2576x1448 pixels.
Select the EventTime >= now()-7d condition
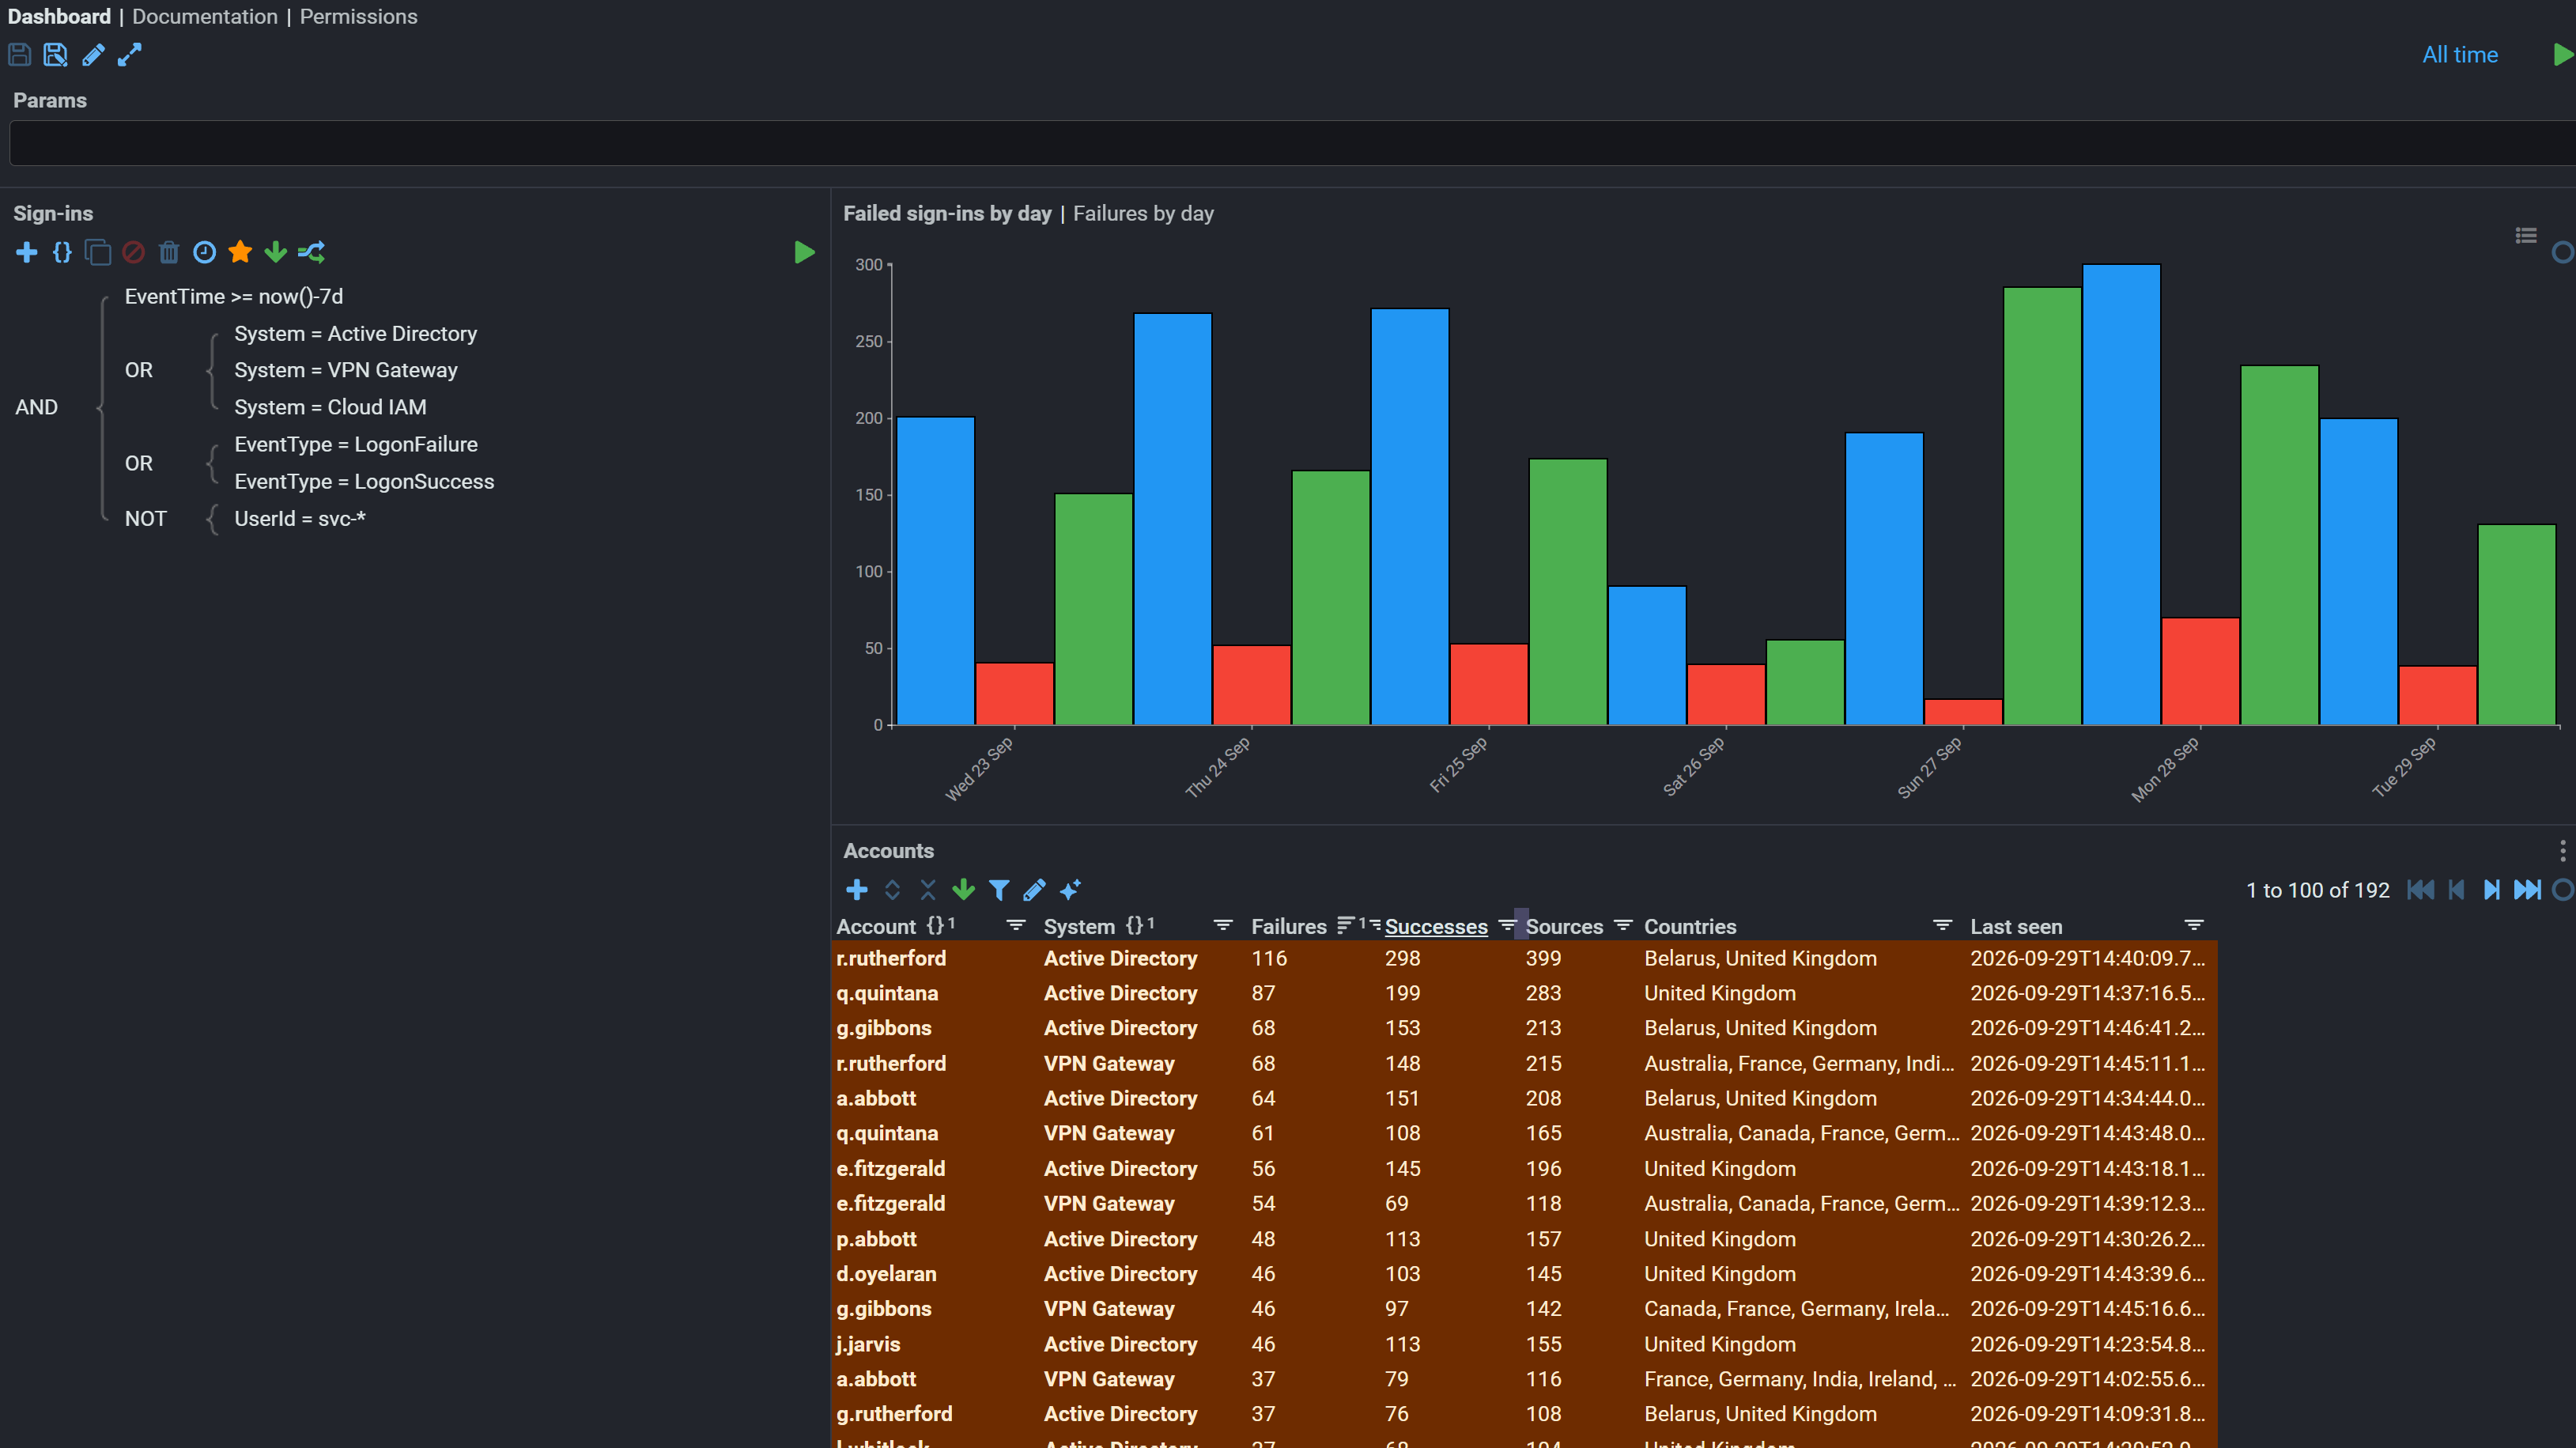click(234, 297)
